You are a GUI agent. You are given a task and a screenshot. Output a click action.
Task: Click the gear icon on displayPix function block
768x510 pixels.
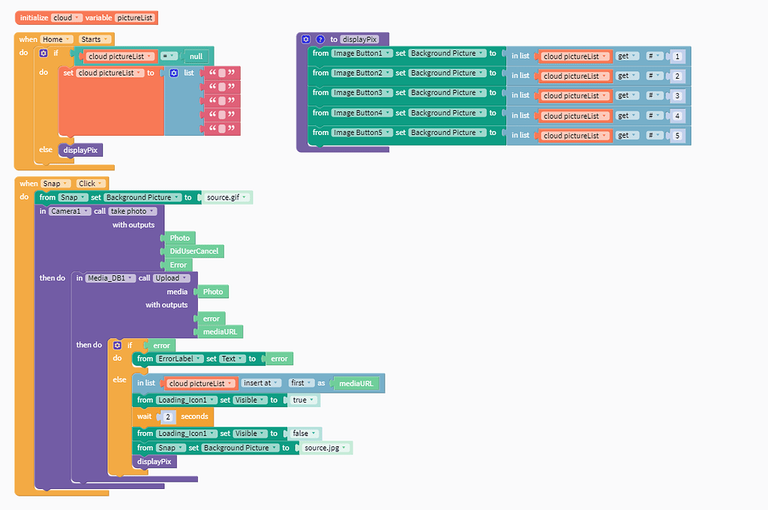(x=306, y=39)
